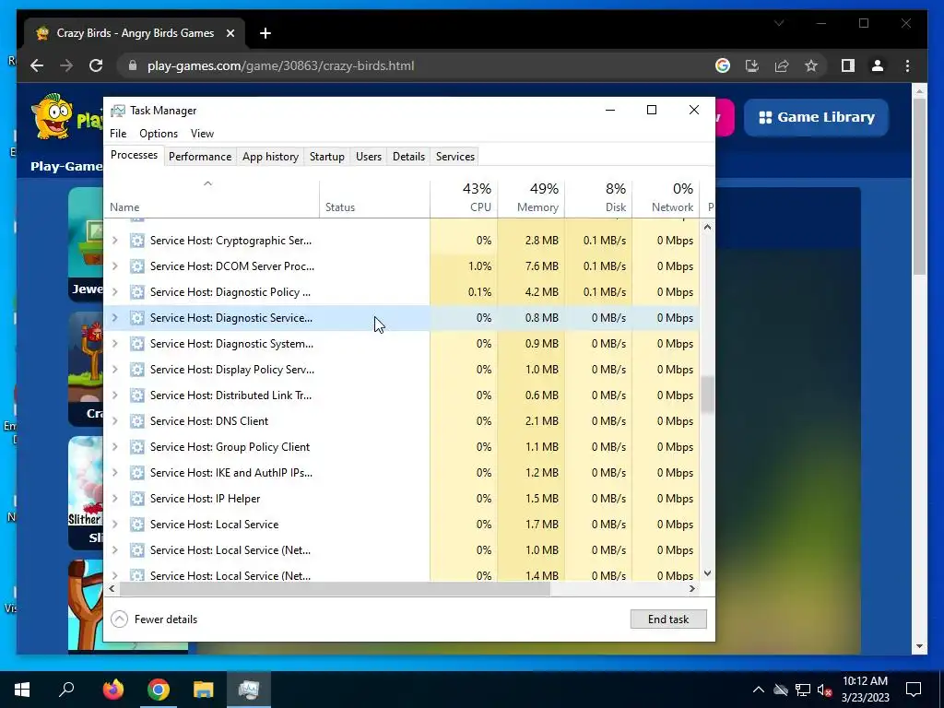Open File Explorer from taskbar
Viewport: 944px width, 708px height.
pyautogui.click(x=204, y=690)
